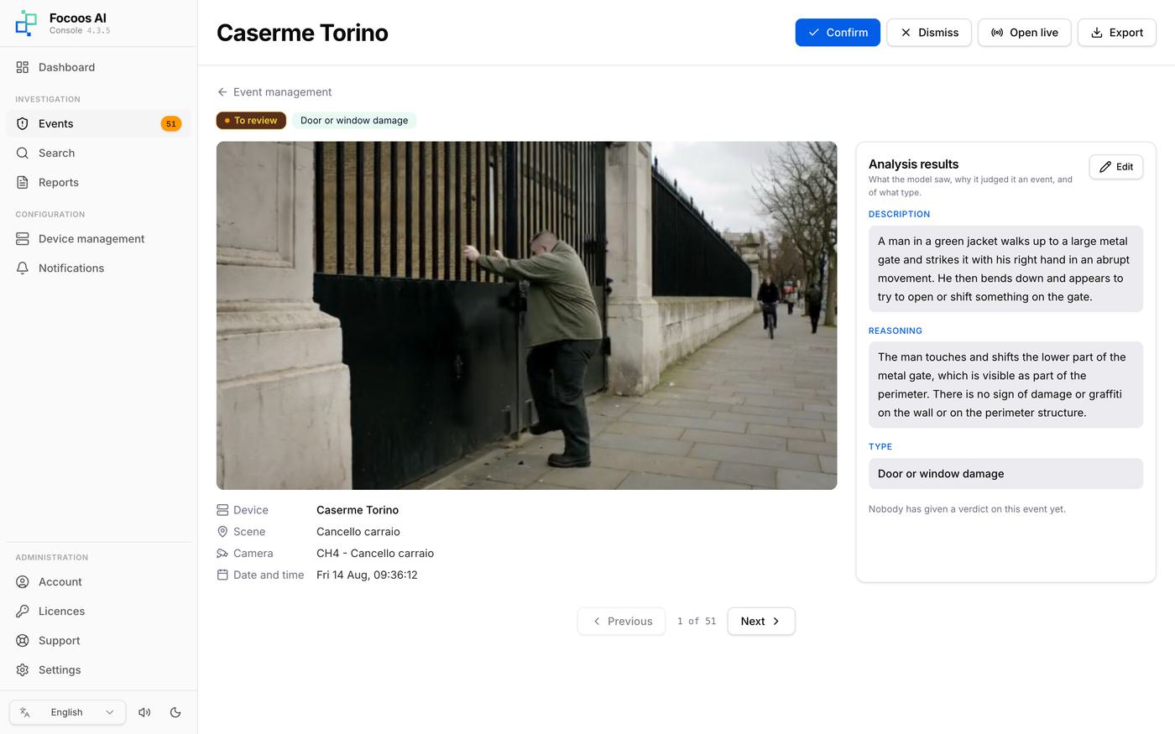Click the orange 51 events badge
Viewport: 1175px width, 734px height.
point(171,124)
